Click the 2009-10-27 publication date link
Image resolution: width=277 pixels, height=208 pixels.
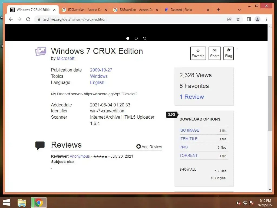click(101, 70)
